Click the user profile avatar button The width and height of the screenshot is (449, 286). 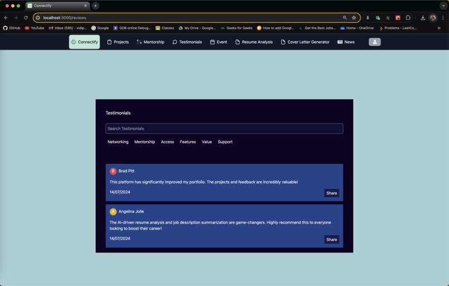tap(374, 42)
